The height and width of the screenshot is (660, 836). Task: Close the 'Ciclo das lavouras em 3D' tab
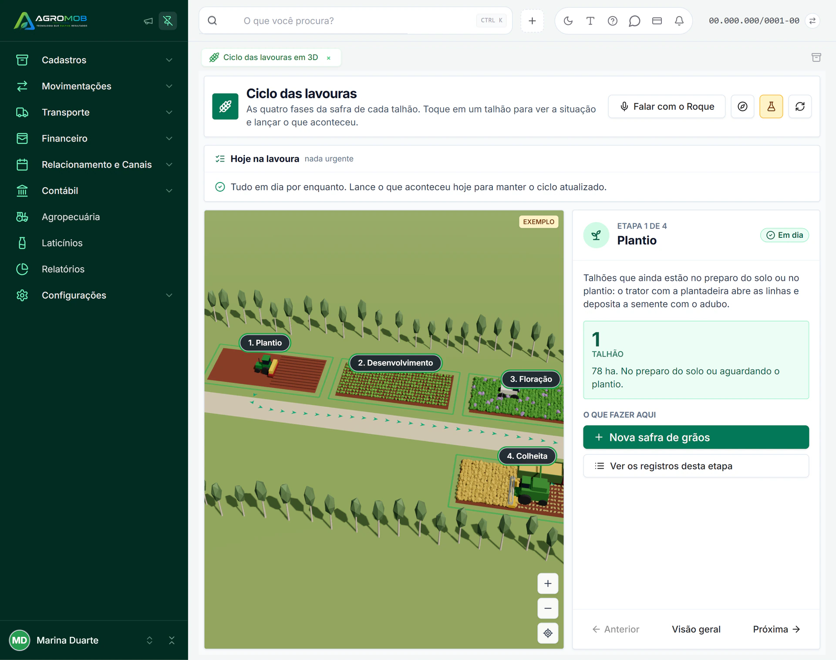(329, 58)
